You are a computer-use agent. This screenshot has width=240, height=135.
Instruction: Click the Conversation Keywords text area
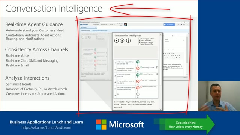pyautogui.click(x=134, y=104)
